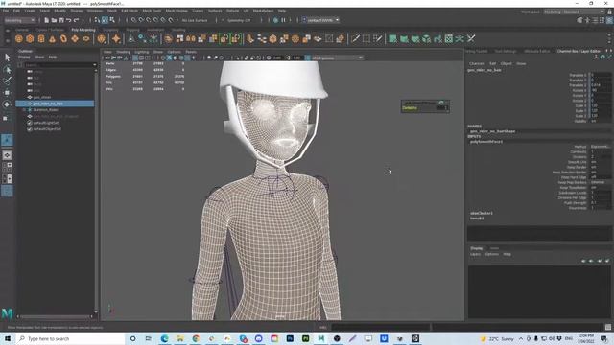Open the Modeling menu set dropdown

[x=19, y=20]
